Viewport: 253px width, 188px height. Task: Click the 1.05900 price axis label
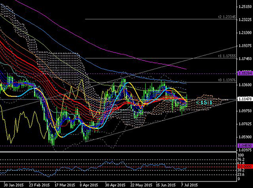pos(245,137)
